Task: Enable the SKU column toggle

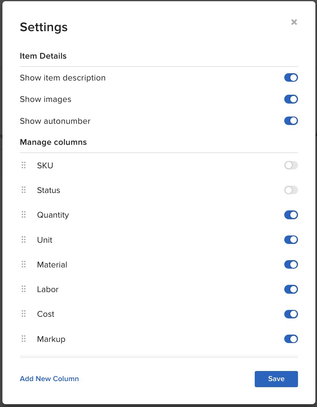Action: [x=291, y=165]
